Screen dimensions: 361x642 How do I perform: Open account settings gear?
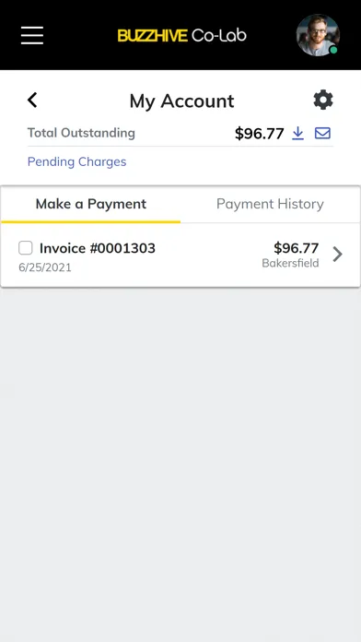[x=323, y=100]
